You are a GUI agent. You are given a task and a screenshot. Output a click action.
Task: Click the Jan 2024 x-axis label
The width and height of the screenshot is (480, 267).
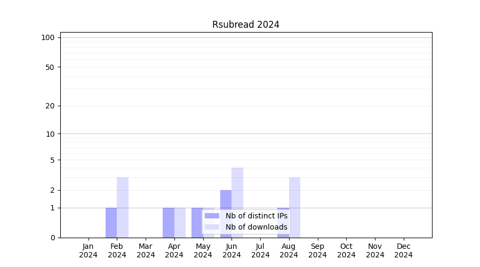click(x=89, y=250)
